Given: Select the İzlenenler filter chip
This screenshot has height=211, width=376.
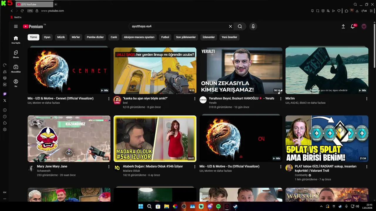Looking at the screenshot, I should point(209,37).
